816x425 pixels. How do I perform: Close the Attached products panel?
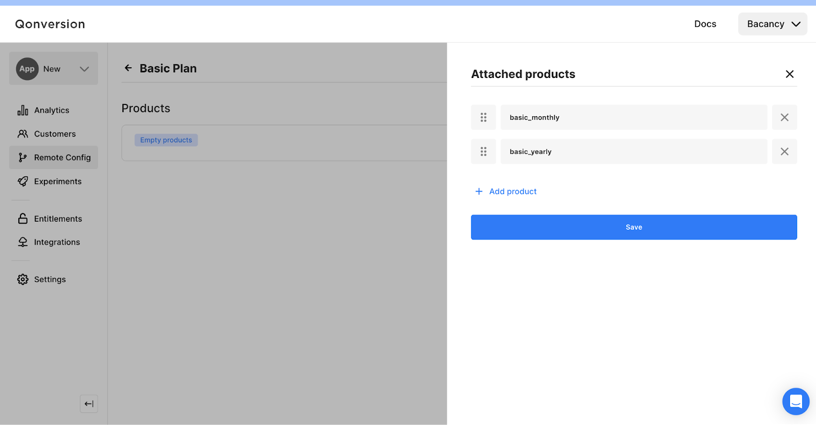coord(789,74)
